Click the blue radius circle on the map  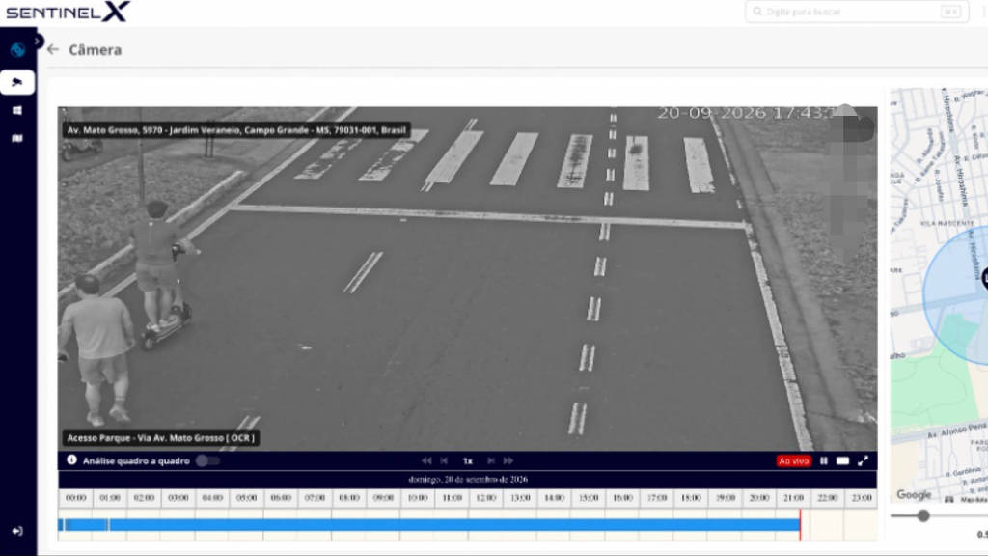[x=958, y=295]
